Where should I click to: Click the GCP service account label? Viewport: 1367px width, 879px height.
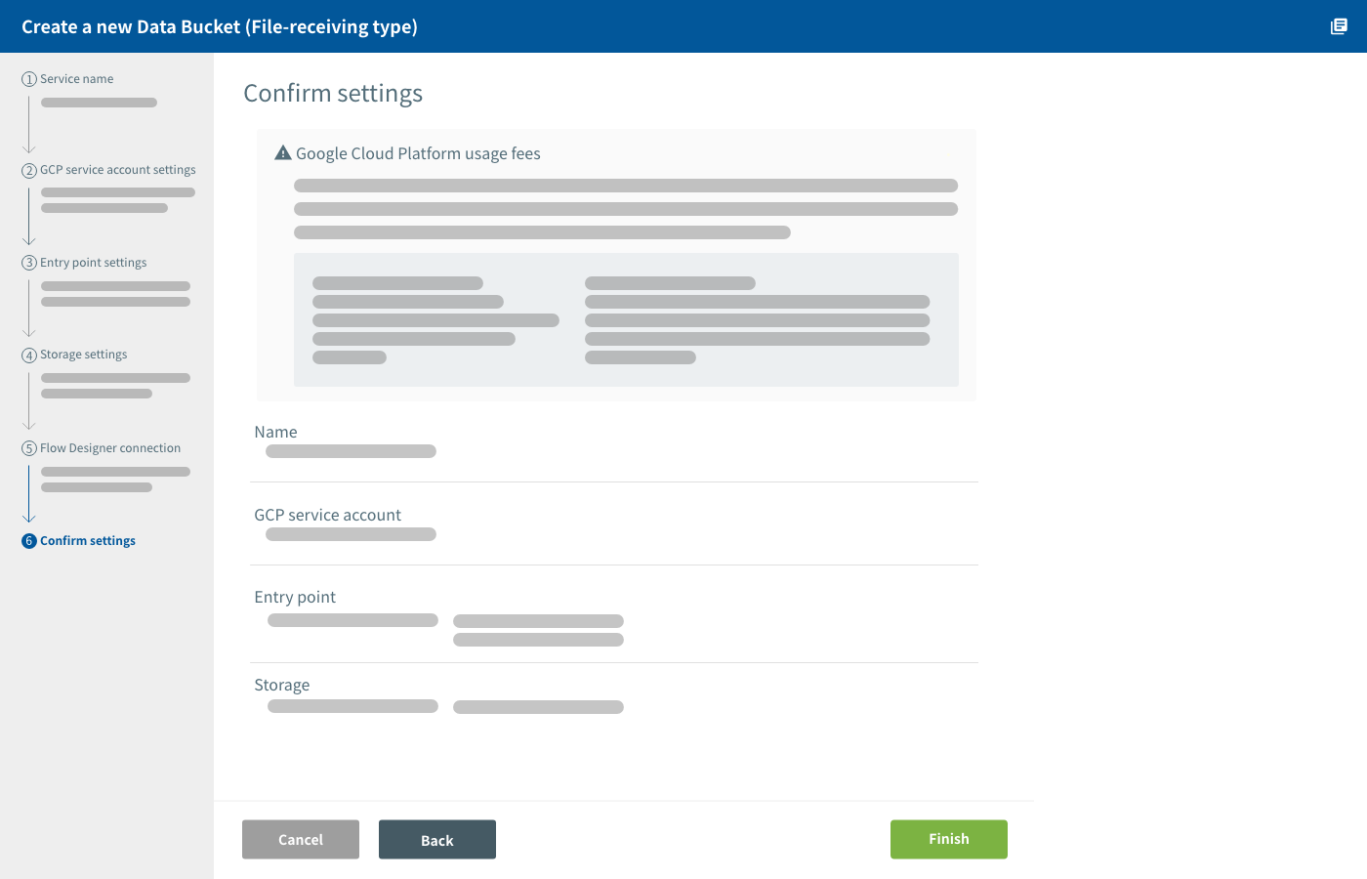click(x=328, y=515)
